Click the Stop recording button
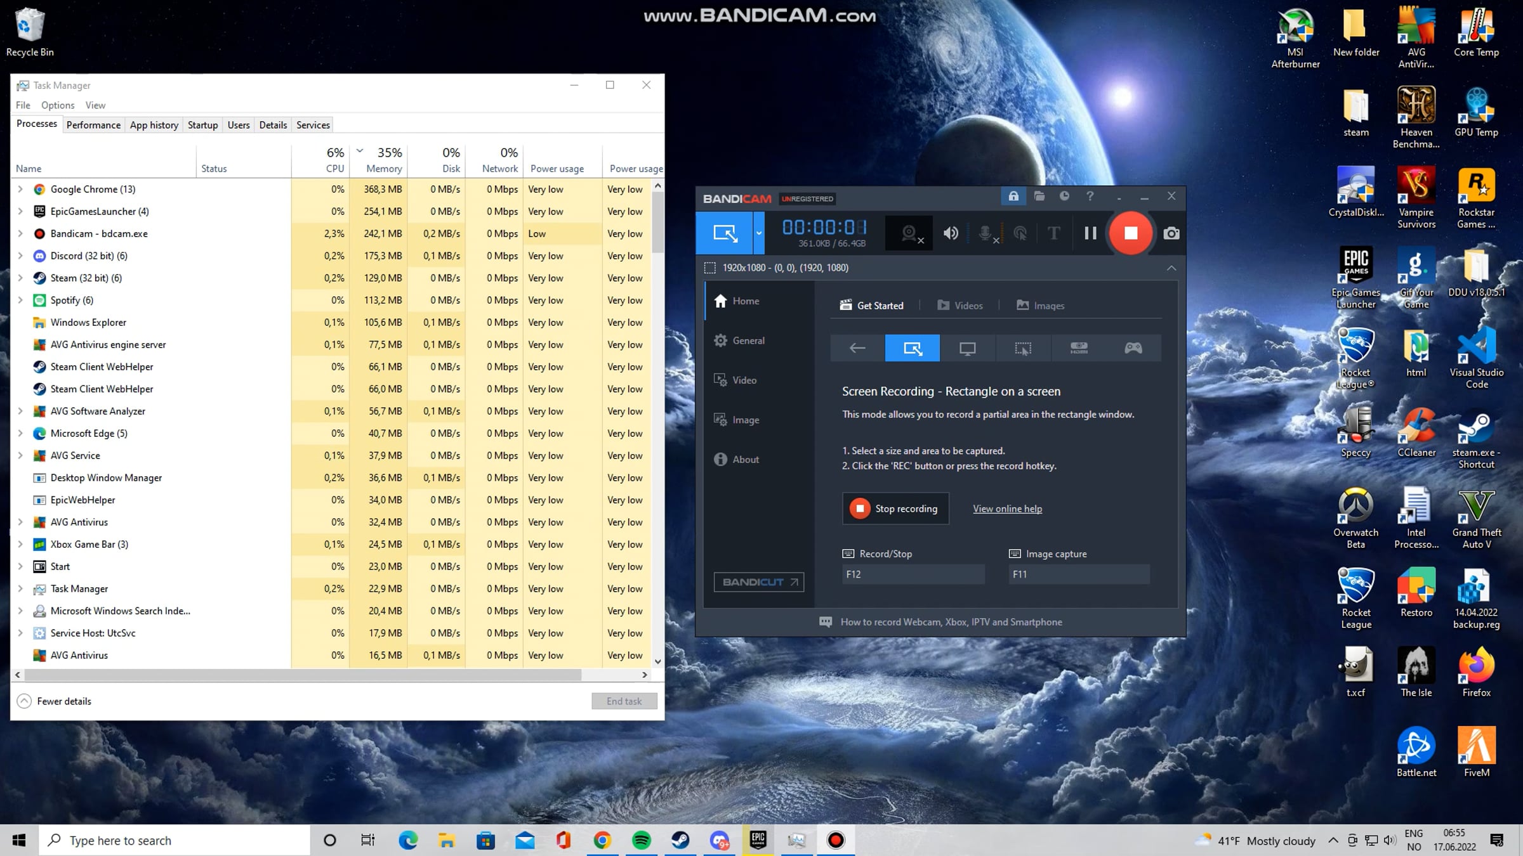The image size is (1523, 856). 895,509
